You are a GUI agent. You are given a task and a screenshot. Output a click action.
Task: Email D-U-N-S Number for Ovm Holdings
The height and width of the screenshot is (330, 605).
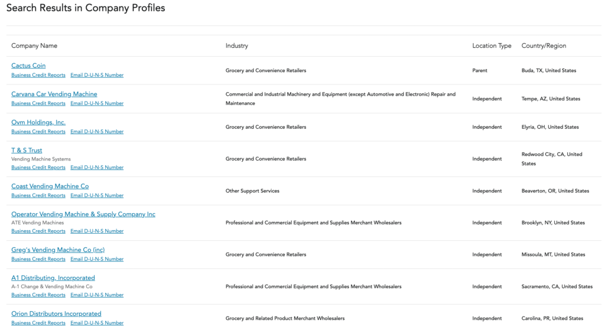(x=97, y=132)
